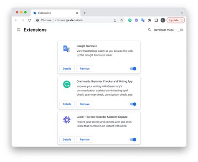The height and width of the screenshot is (162, 198).
Task: Click the "Extensions" page heading
Action: tap(35, 30)
